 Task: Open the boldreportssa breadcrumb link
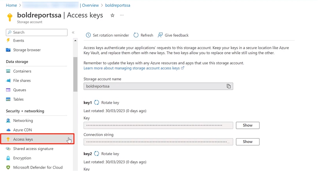pyautogui.click(x=118, y=5)
